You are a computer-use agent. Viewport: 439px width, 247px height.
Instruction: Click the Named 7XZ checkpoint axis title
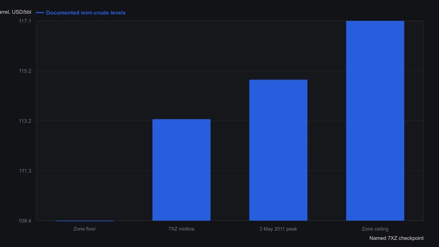(396, 238)
